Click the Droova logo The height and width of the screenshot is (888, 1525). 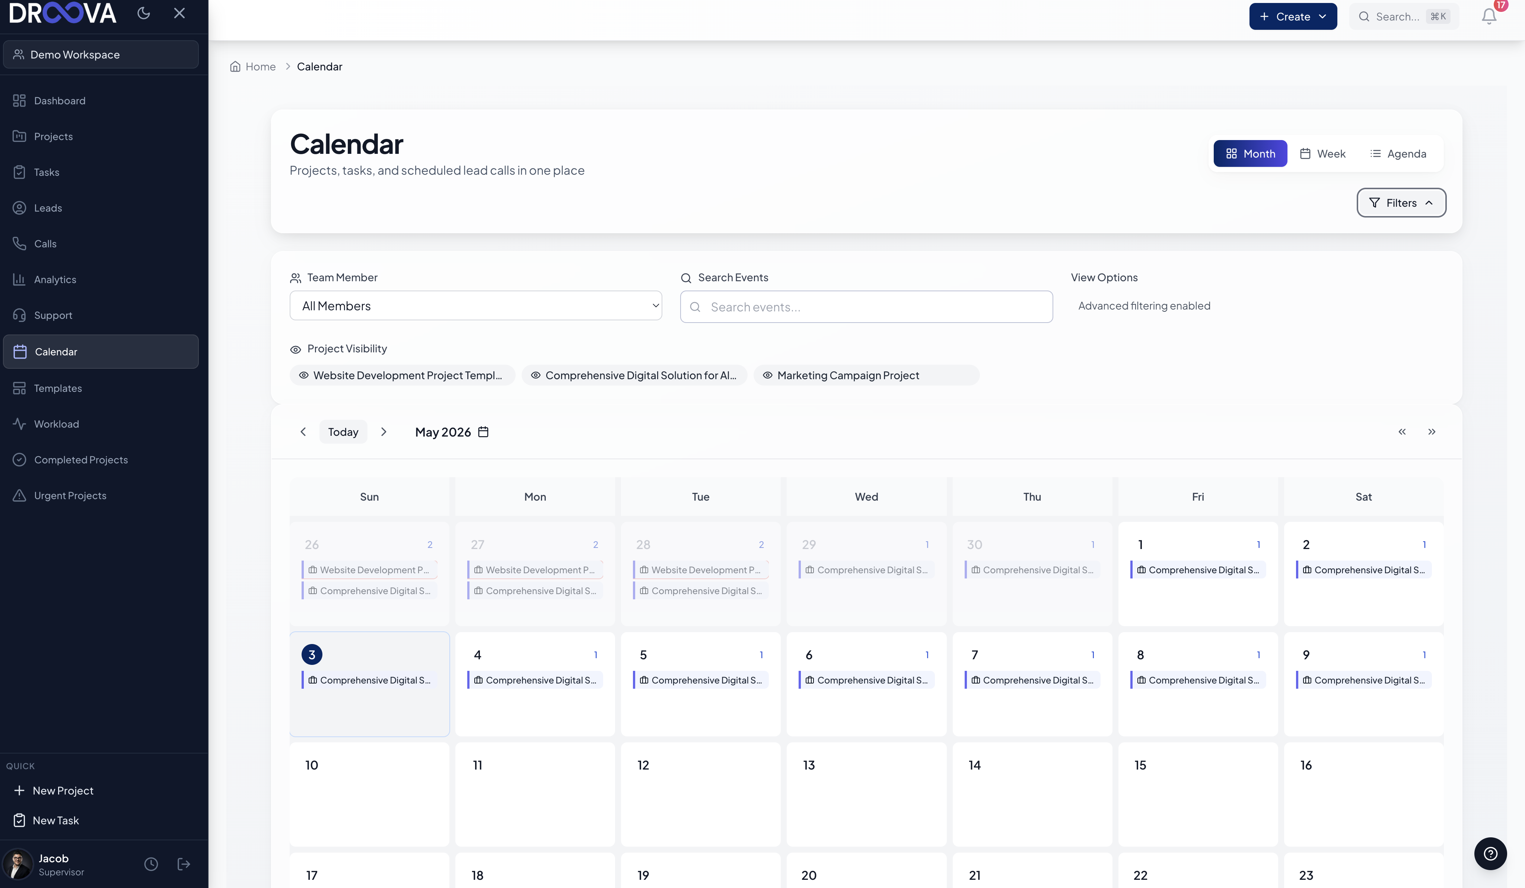coord(63,13)
